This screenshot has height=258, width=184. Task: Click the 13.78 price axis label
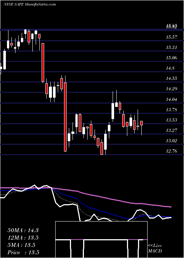click(171, 109)
